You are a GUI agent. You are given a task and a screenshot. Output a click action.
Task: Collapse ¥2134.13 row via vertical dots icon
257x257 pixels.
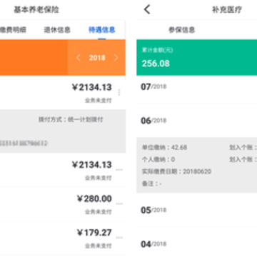119,92
